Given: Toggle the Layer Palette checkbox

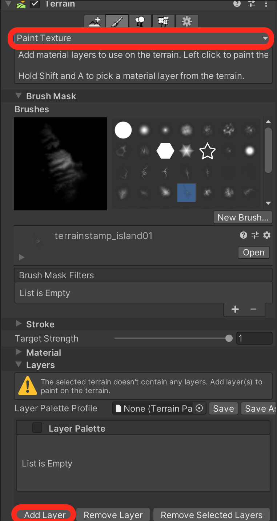Looking at the screenshot, I should (37, 428).
